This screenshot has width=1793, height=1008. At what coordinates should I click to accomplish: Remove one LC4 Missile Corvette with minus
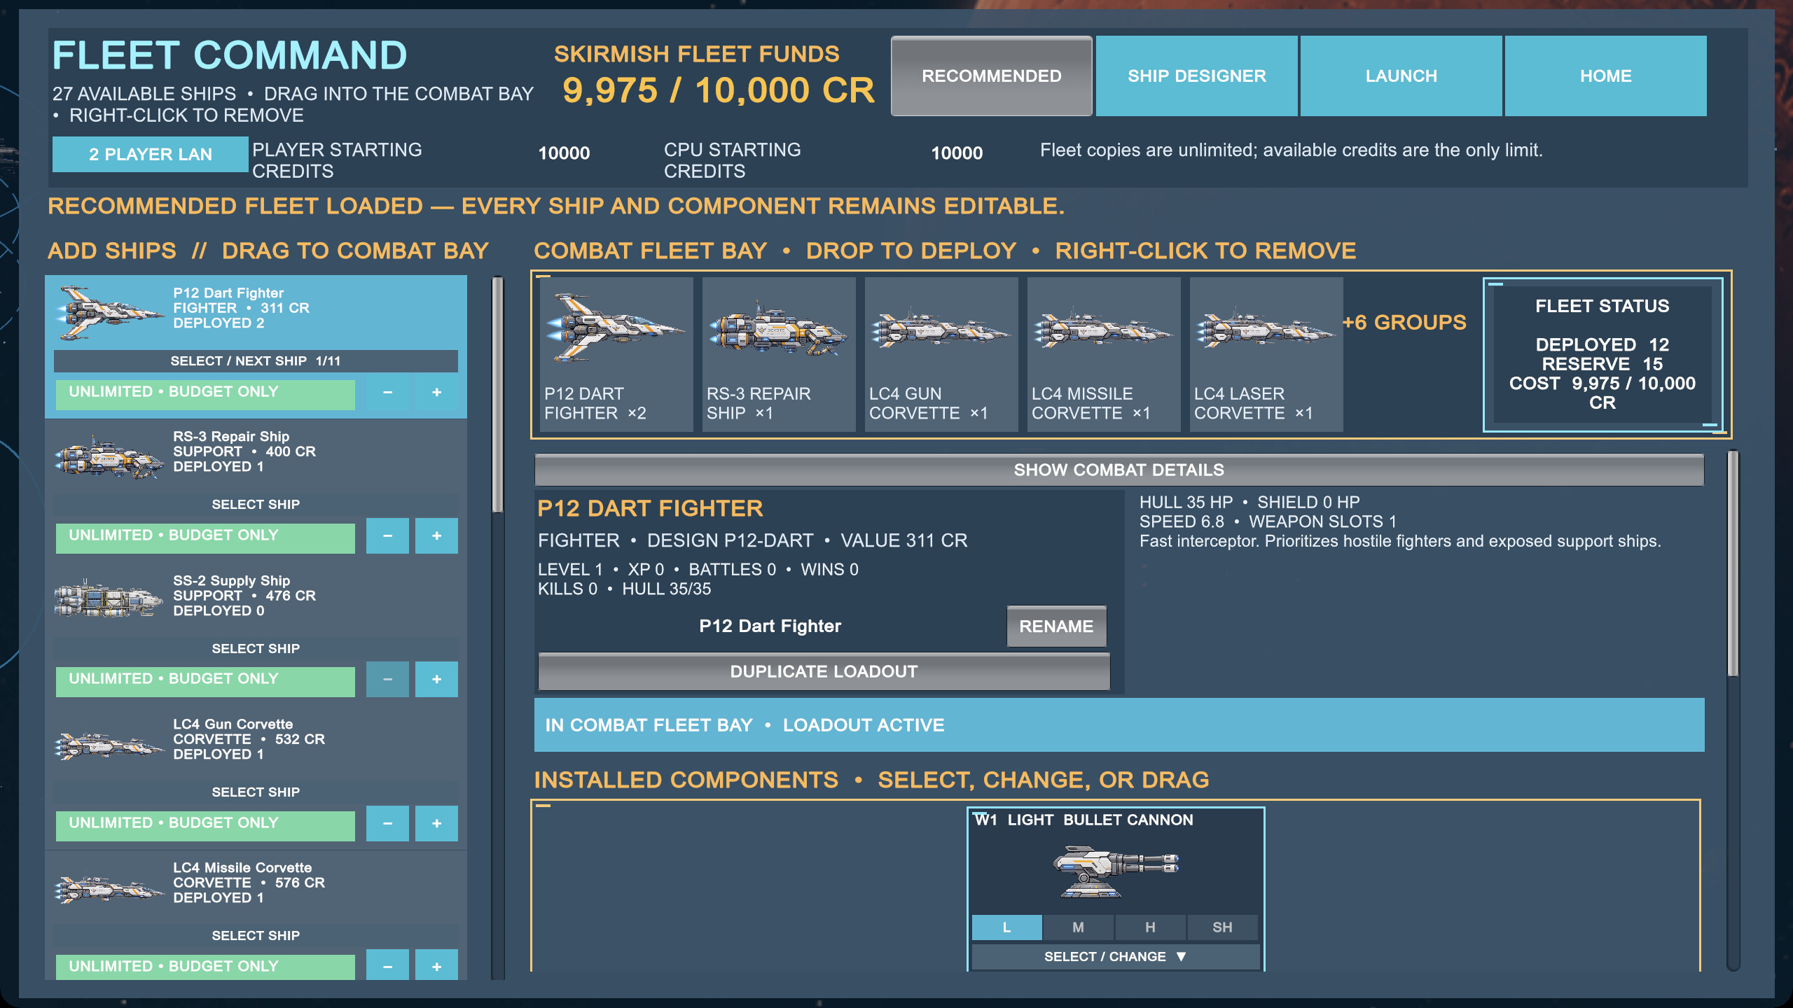(x=387, y=966)
